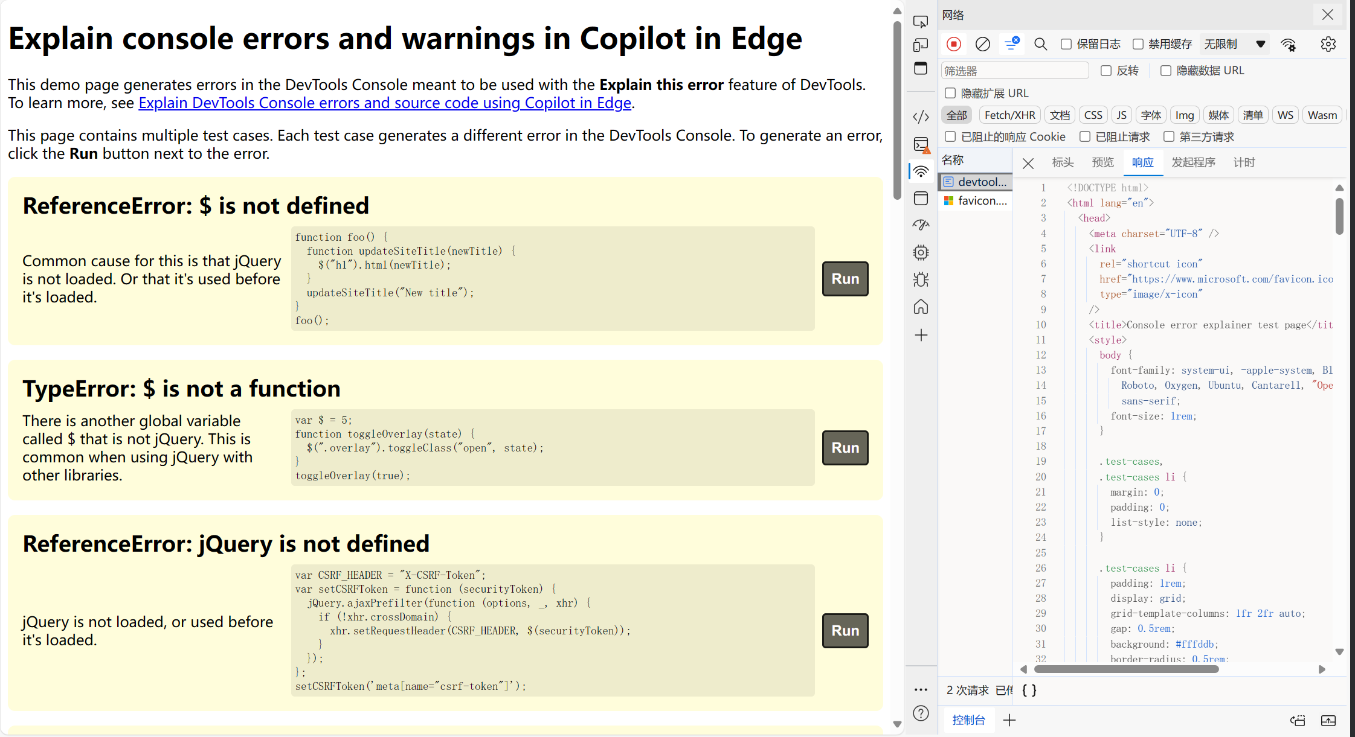
Task: Check the 已阻止请求 checkbox
Action: click(x=1085, y=137)
